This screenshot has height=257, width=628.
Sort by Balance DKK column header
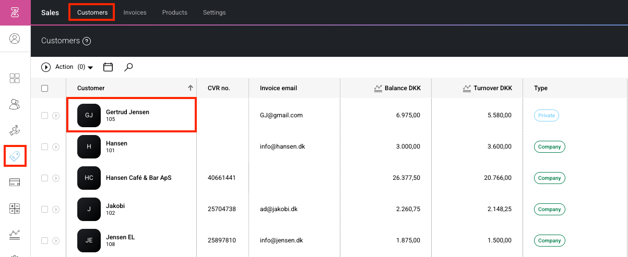coord(402,88)
